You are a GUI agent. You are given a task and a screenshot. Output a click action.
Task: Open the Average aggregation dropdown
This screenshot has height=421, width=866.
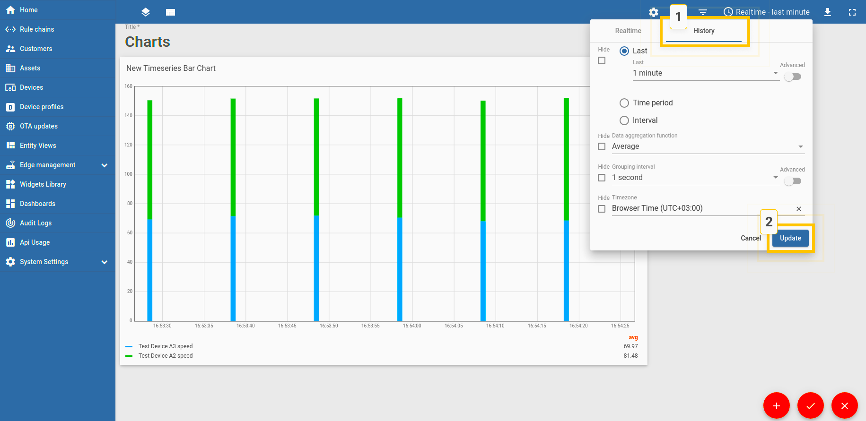click(708, 146)
